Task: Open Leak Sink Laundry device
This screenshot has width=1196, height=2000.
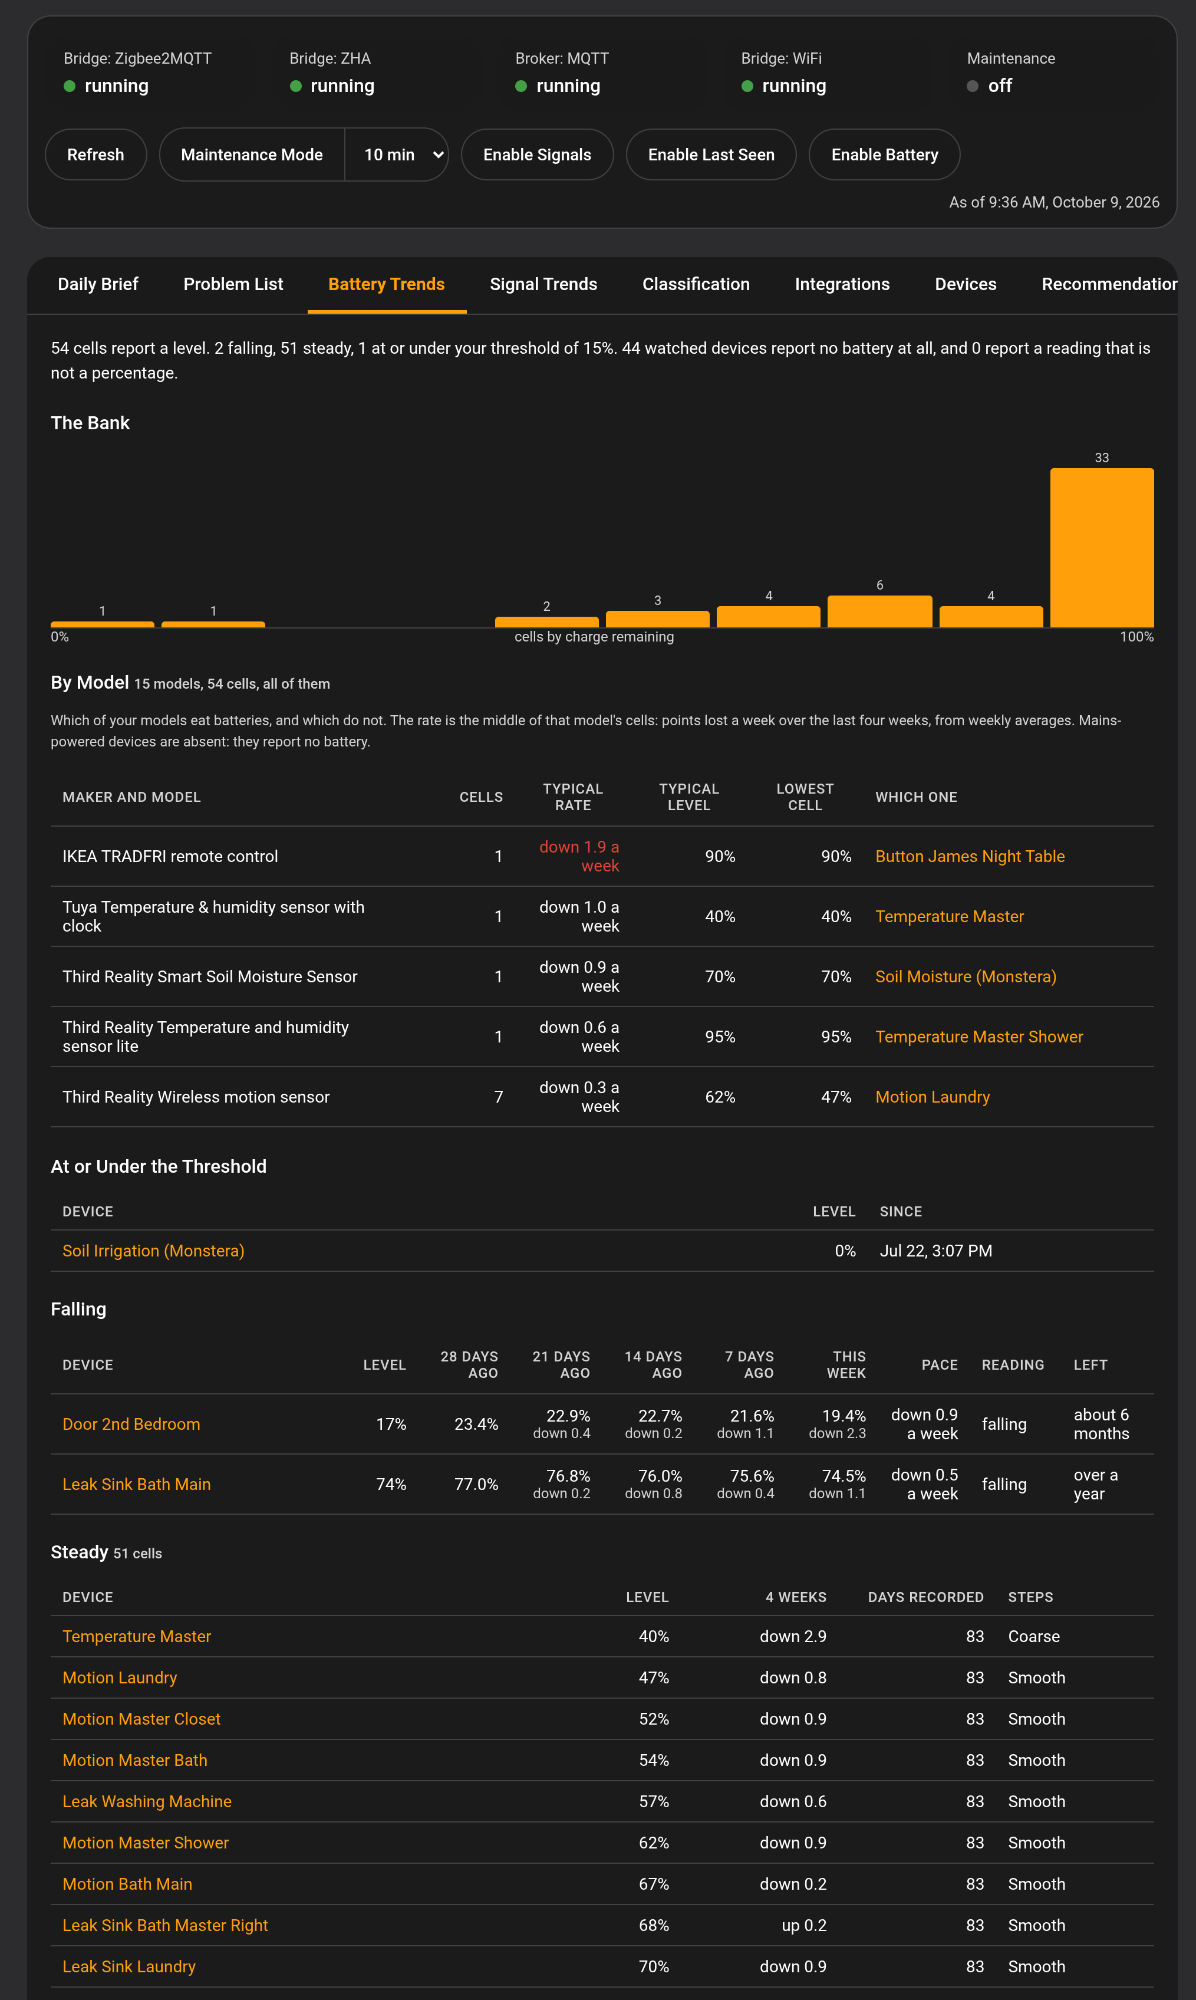Action: coord(129,1967)
